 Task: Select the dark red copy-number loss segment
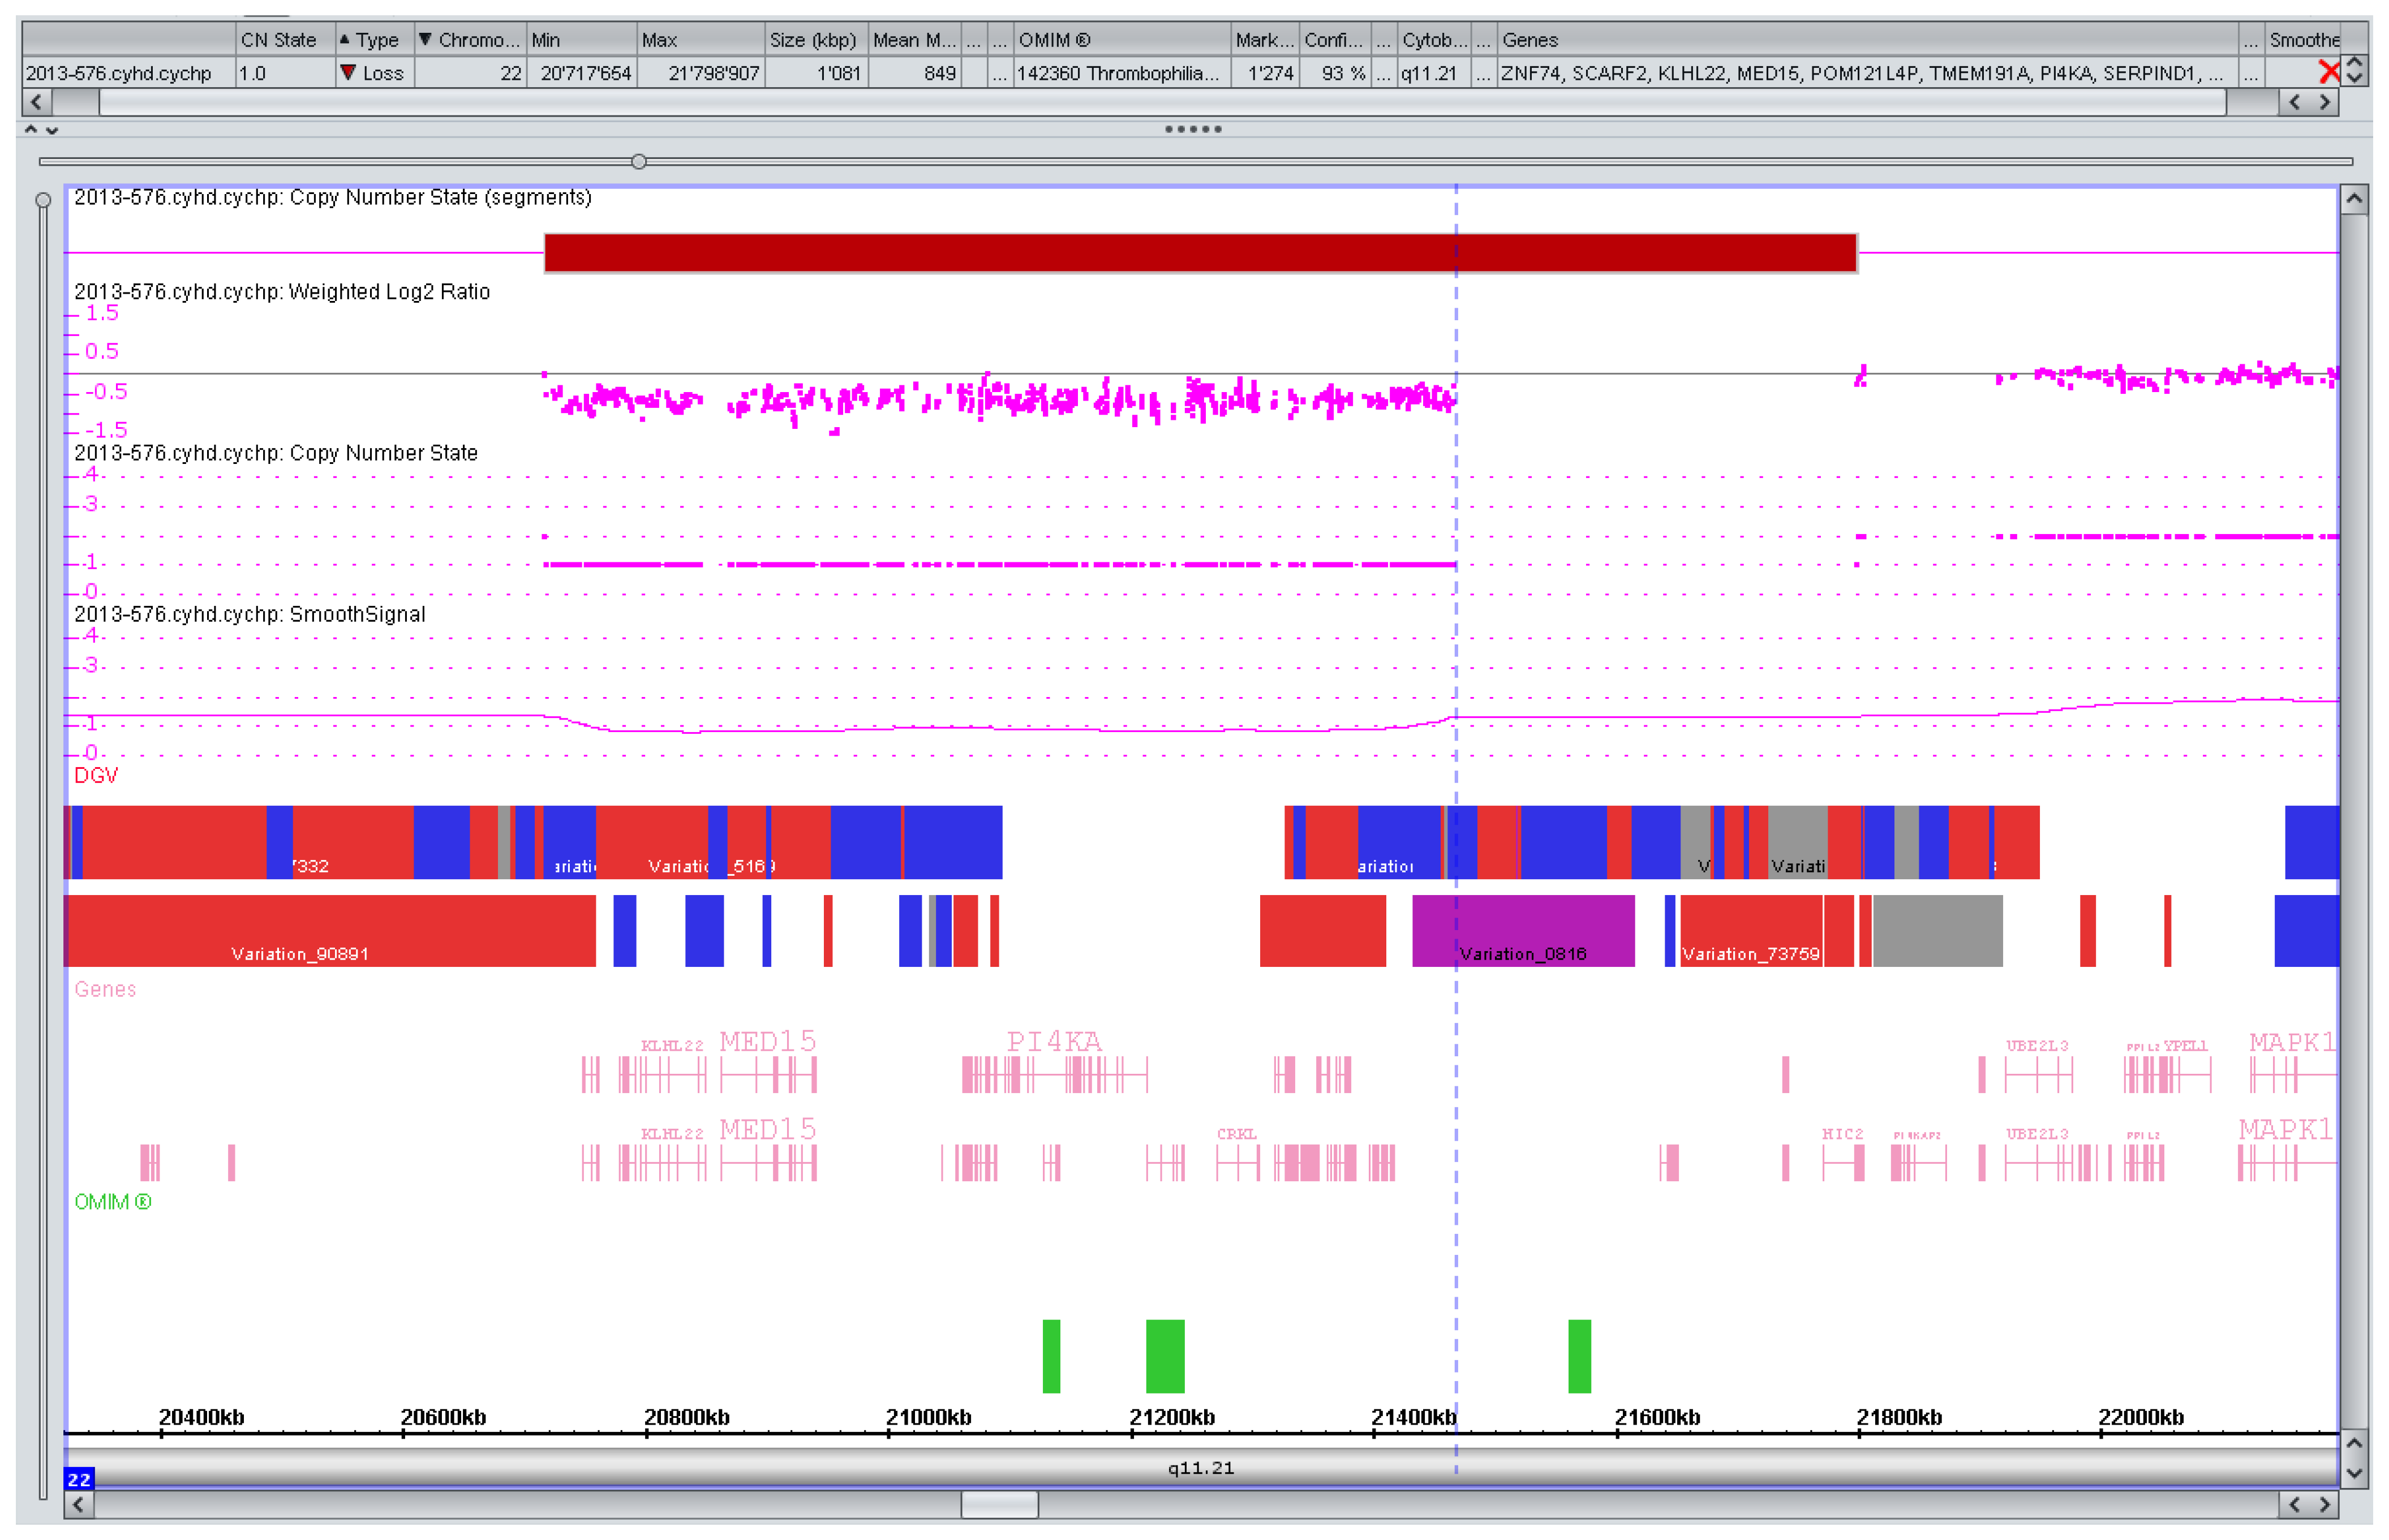pyautogui.click(x=1199, y=252)
